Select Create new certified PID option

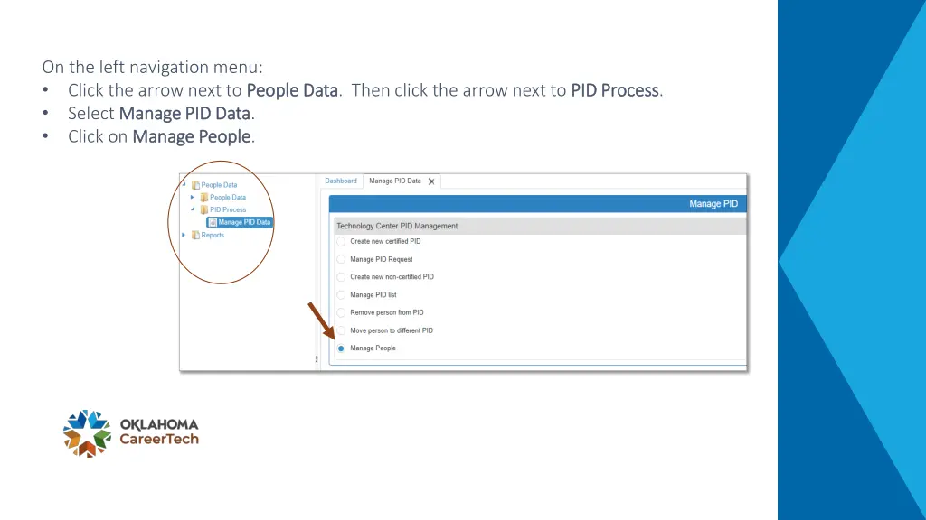(x=341, y=241)
